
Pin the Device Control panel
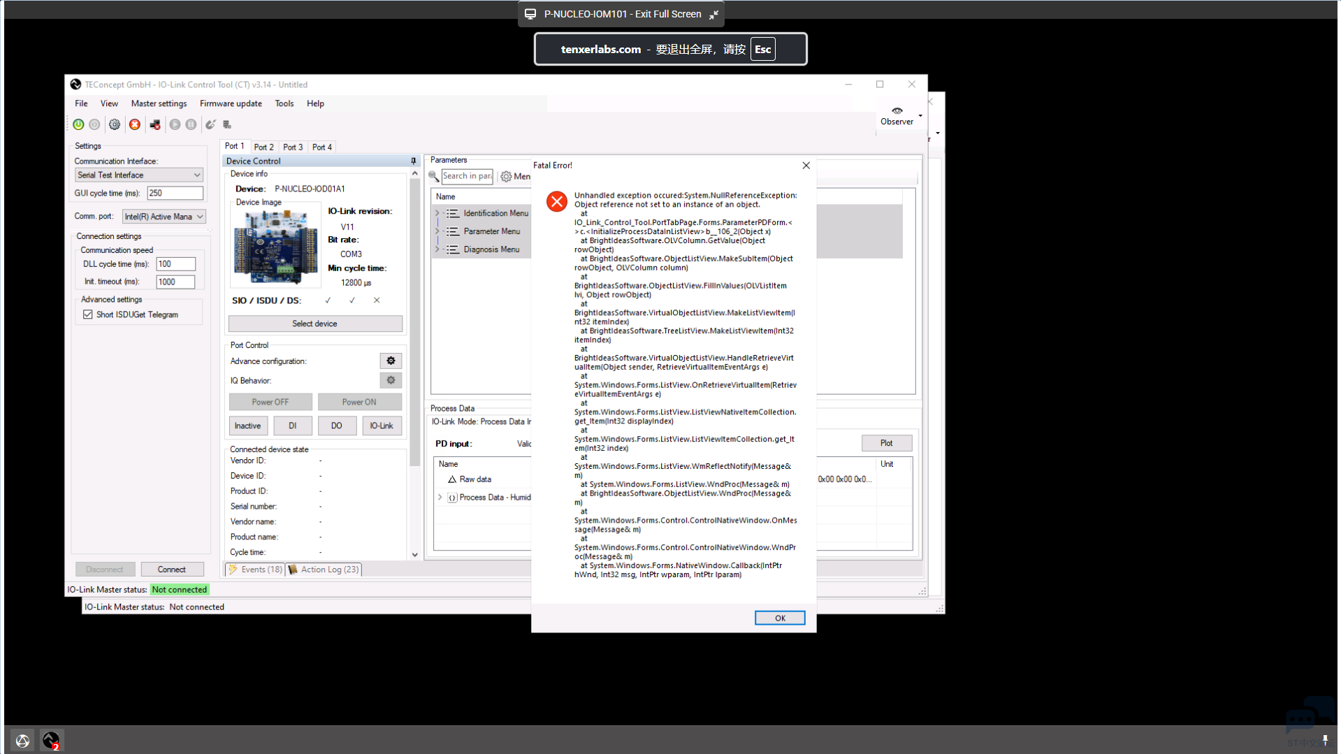(x=413, y=161)
